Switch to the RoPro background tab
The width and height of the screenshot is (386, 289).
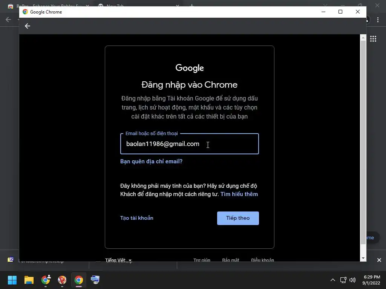click(48, 5)
